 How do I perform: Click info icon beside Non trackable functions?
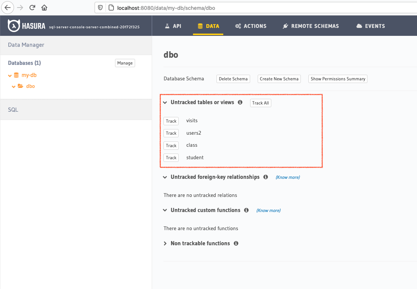click(236, 243)
